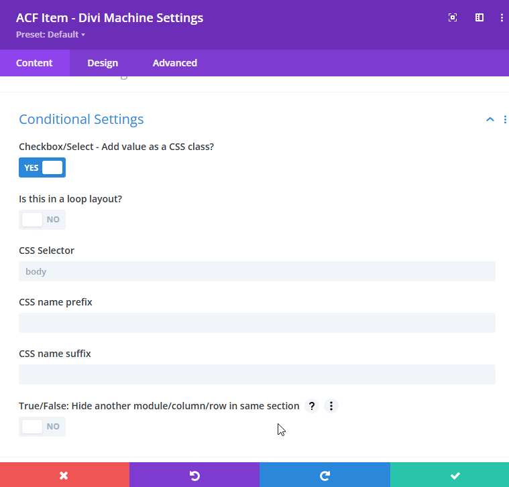Click the CSS name suffix label
This screenshot has width=509, height=487.
pos(55,354)
